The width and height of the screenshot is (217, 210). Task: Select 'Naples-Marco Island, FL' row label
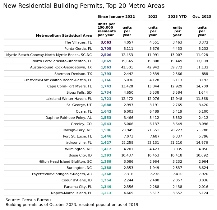click(x=72, y=193)
